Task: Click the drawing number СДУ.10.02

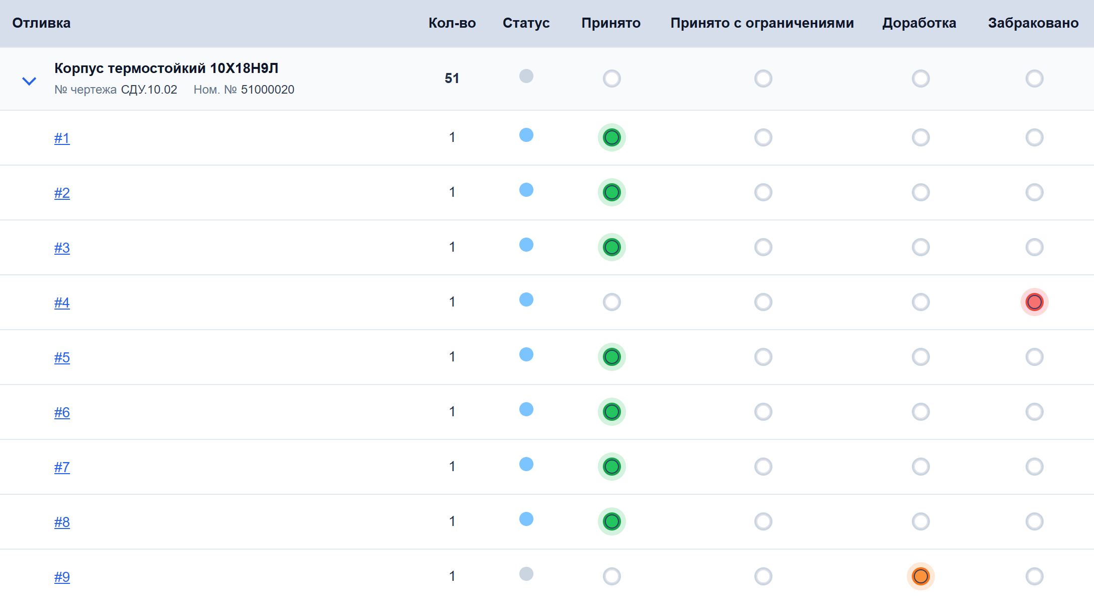Action: [149, 90]
